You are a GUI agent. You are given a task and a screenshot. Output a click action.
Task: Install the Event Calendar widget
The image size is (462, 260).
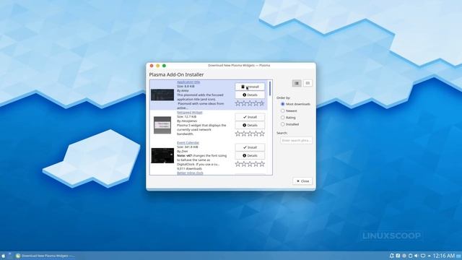pyautogui.click(x=250, y=147)
